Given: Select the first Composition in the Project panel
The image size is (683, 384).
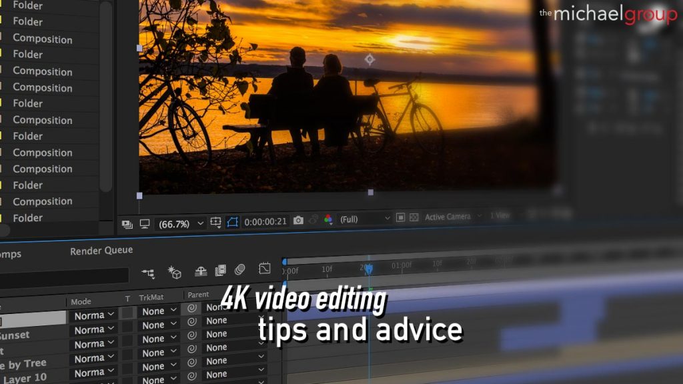Looking at the screenshot, I should click(42, 39).
